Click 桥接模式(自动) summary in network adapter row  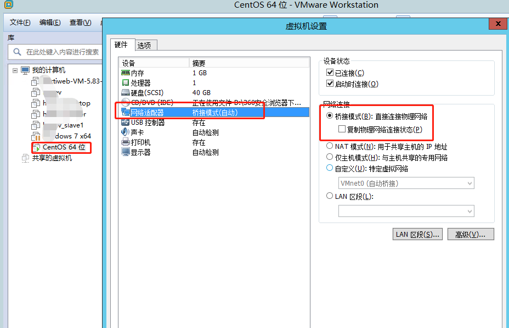(x=215, y=113)
